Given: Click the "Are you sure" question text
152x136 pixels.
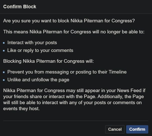Looking at the screenshot, I should (x=69, y=21).
